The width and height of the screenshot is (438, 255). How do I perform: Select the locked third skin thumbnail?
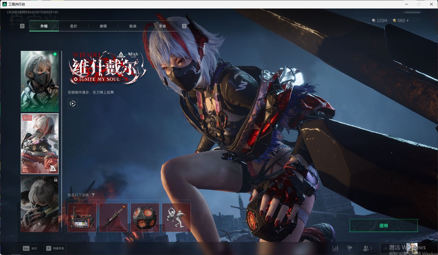pyautogui.click(x=39, y=204)
